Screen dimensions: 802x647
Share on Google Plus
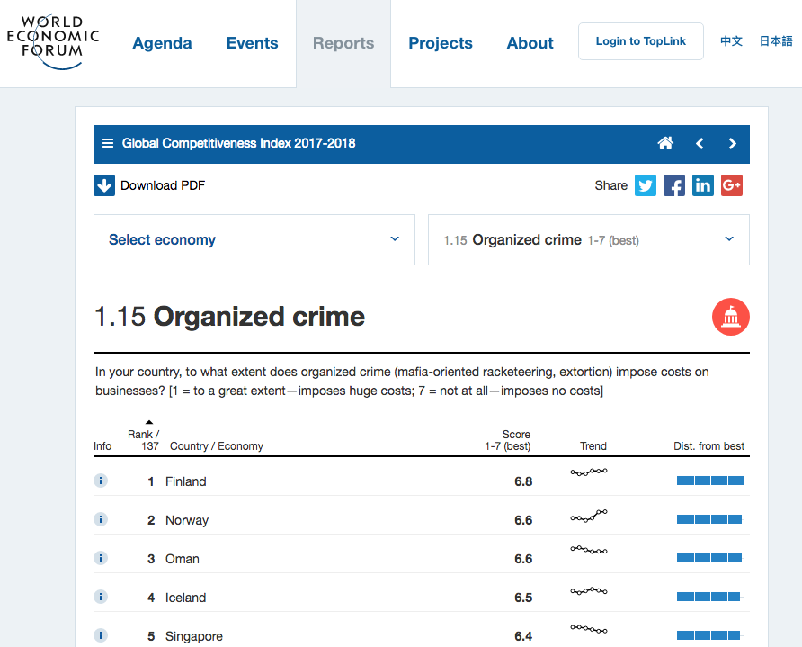(x=731, y=185)
